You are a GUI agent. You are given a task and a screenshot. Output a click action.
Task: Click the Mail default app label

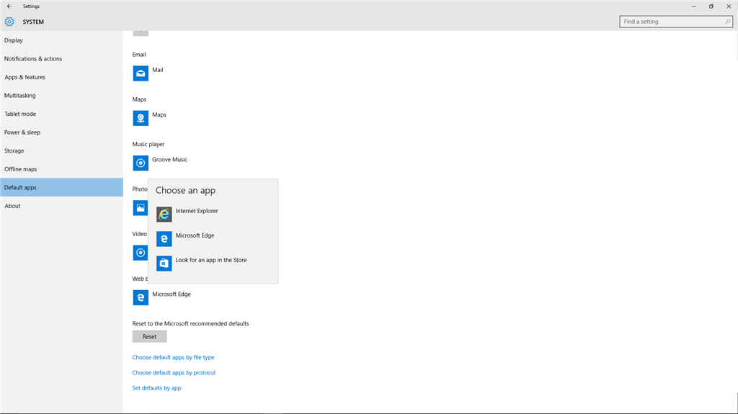pyautogui.click(x=158, y=70)
